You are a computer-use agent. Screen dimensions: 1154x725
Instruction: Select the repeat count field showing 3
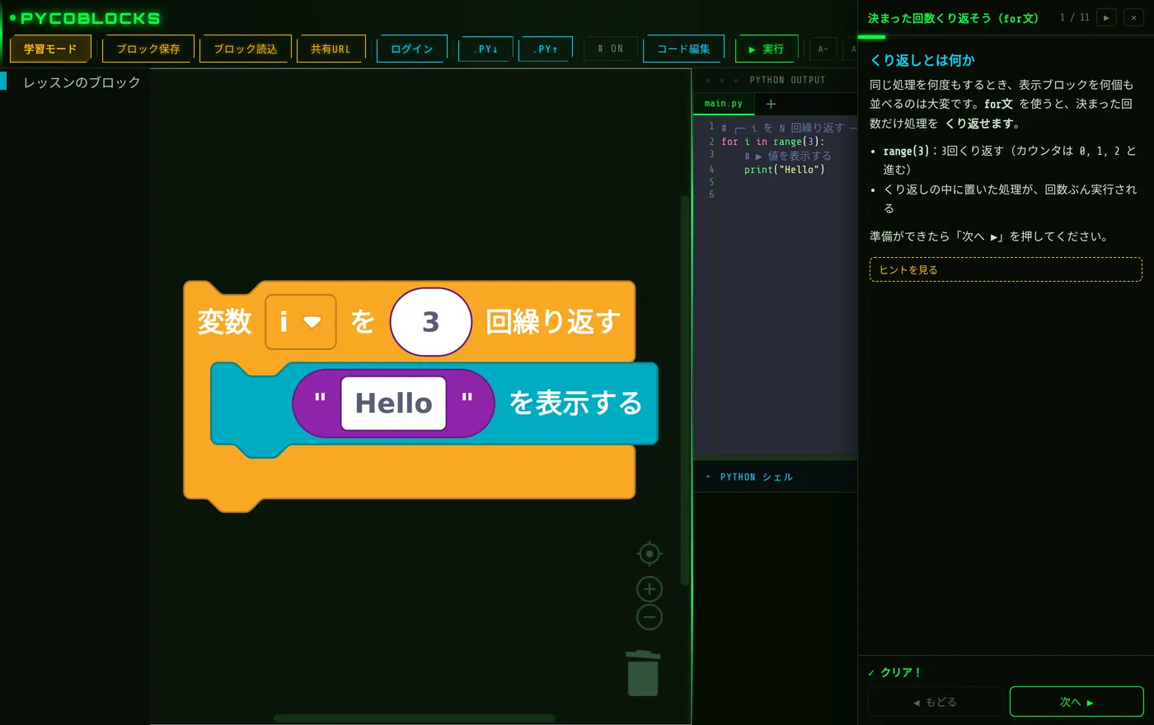[x=431, y=321]
